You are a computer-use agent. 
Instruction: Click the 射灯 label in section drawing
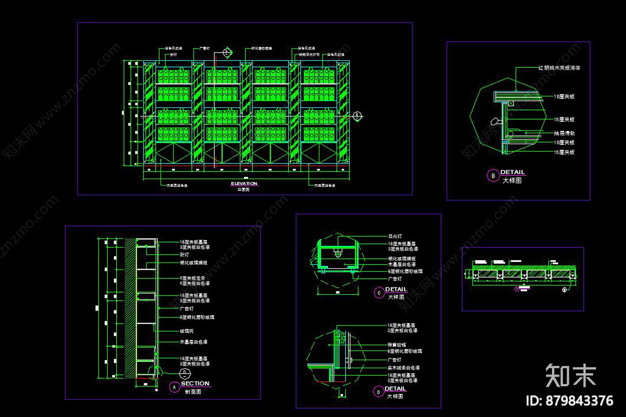tap(185, 254)
